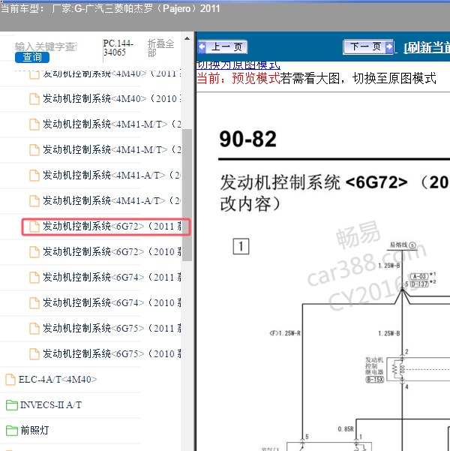
Task: Click the 当前车型 Pajero 2011 header text
Action: [110, 8]
